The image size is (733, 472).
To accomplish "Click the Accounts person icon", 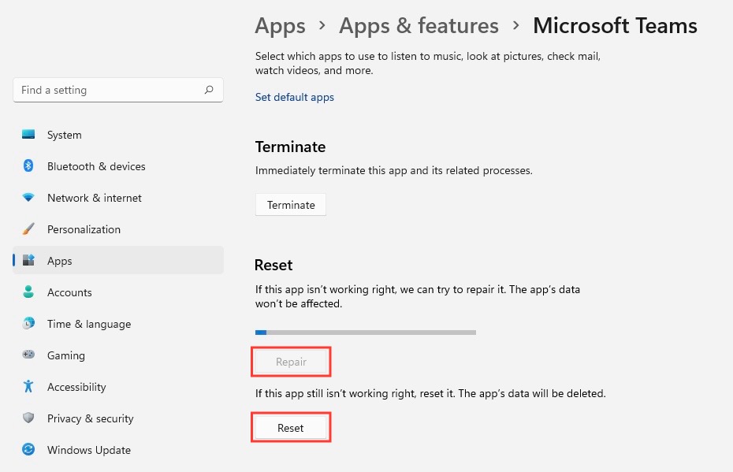I will (x=28, y=292).
